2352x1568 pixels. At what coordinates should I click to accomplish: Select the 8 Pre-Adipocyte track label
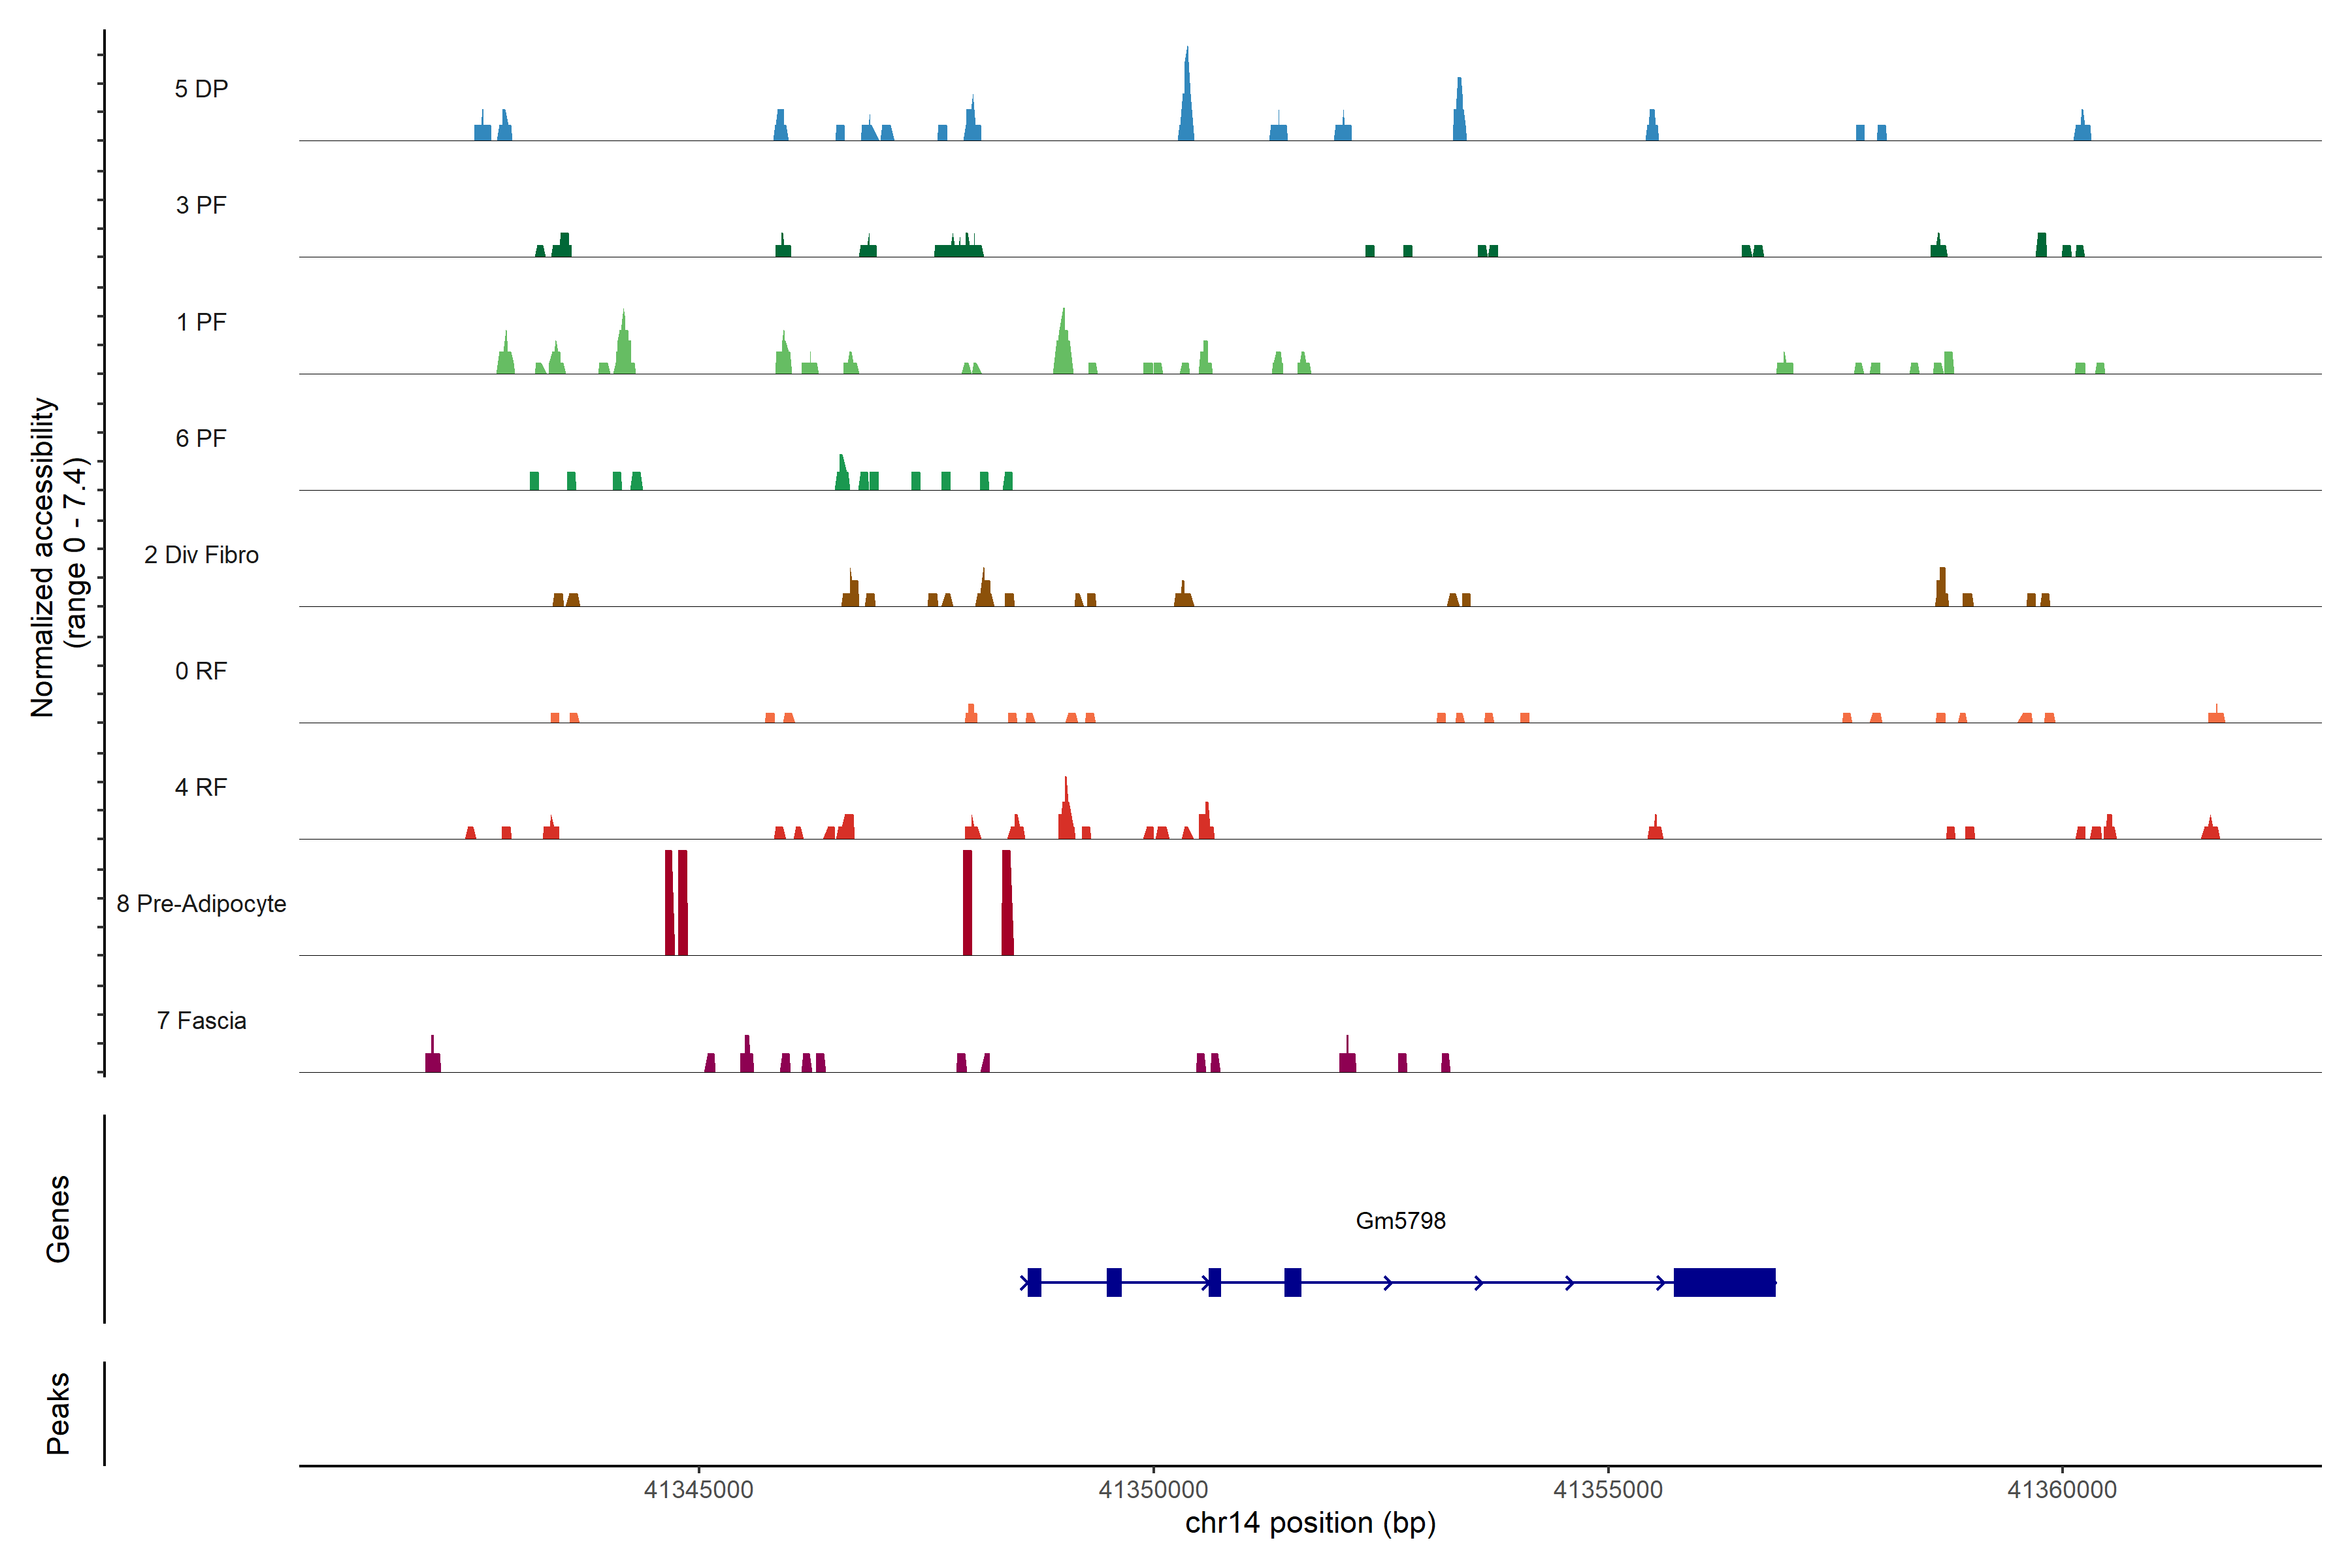201,903
